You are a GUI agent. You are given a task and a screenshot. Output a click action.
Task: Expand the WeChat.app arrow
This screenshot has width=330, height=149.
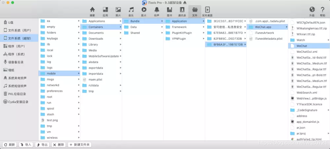287,27
